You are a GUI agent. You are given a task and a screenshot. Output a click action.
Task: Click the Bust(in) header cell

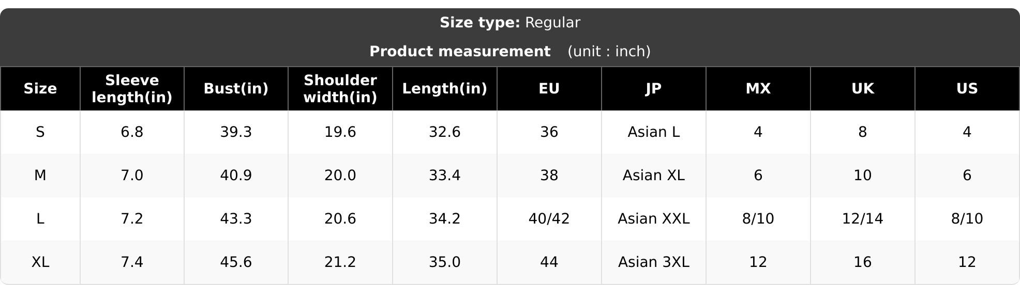click(x=236, y=89)
